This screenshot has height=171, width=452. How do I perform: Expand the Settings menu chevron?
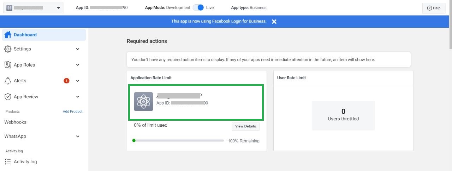coord(78,49)
